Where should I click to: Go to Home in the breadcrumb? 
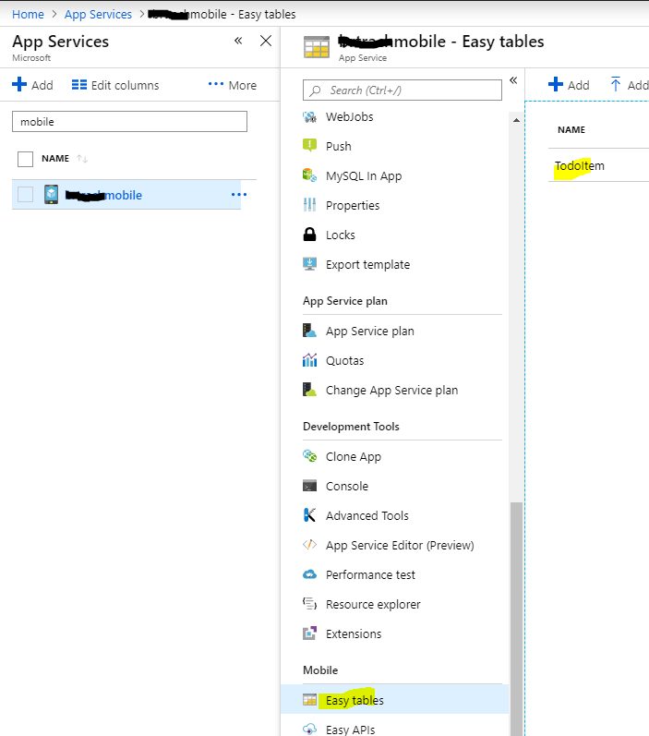(x=28, y=15)
